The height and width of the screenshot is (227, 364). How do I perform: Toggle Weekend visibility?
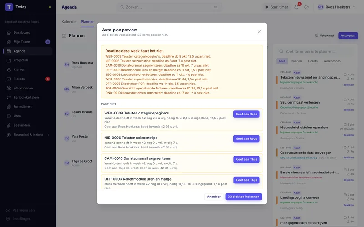point(324,35)
